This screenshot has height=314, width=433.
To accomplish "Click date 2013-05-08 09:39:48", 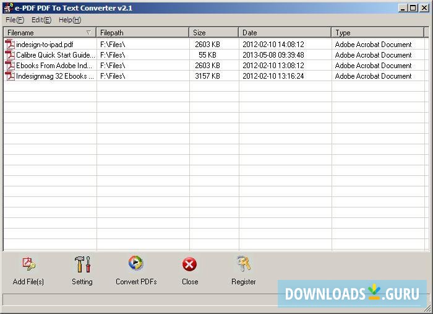I will (x=273, y=55).
